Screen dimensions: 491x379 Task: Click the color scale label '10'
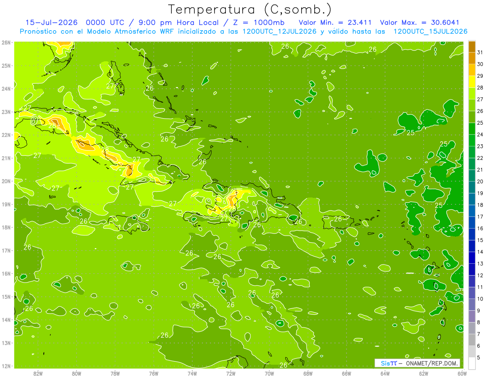pos(480,299)
